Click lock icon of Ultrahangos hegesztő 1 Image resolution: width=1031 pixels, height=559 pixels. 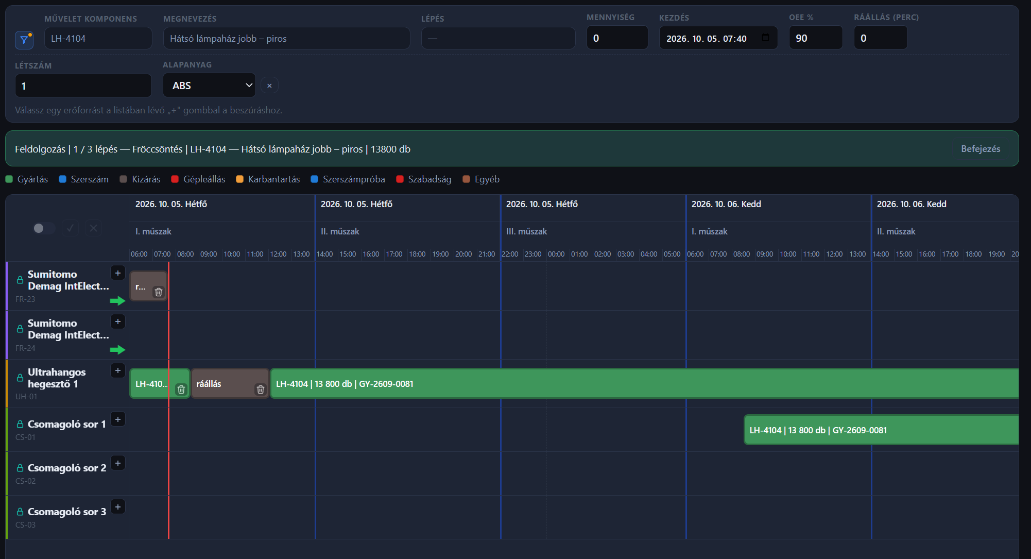pyautogui.click(x=20, y=378)
